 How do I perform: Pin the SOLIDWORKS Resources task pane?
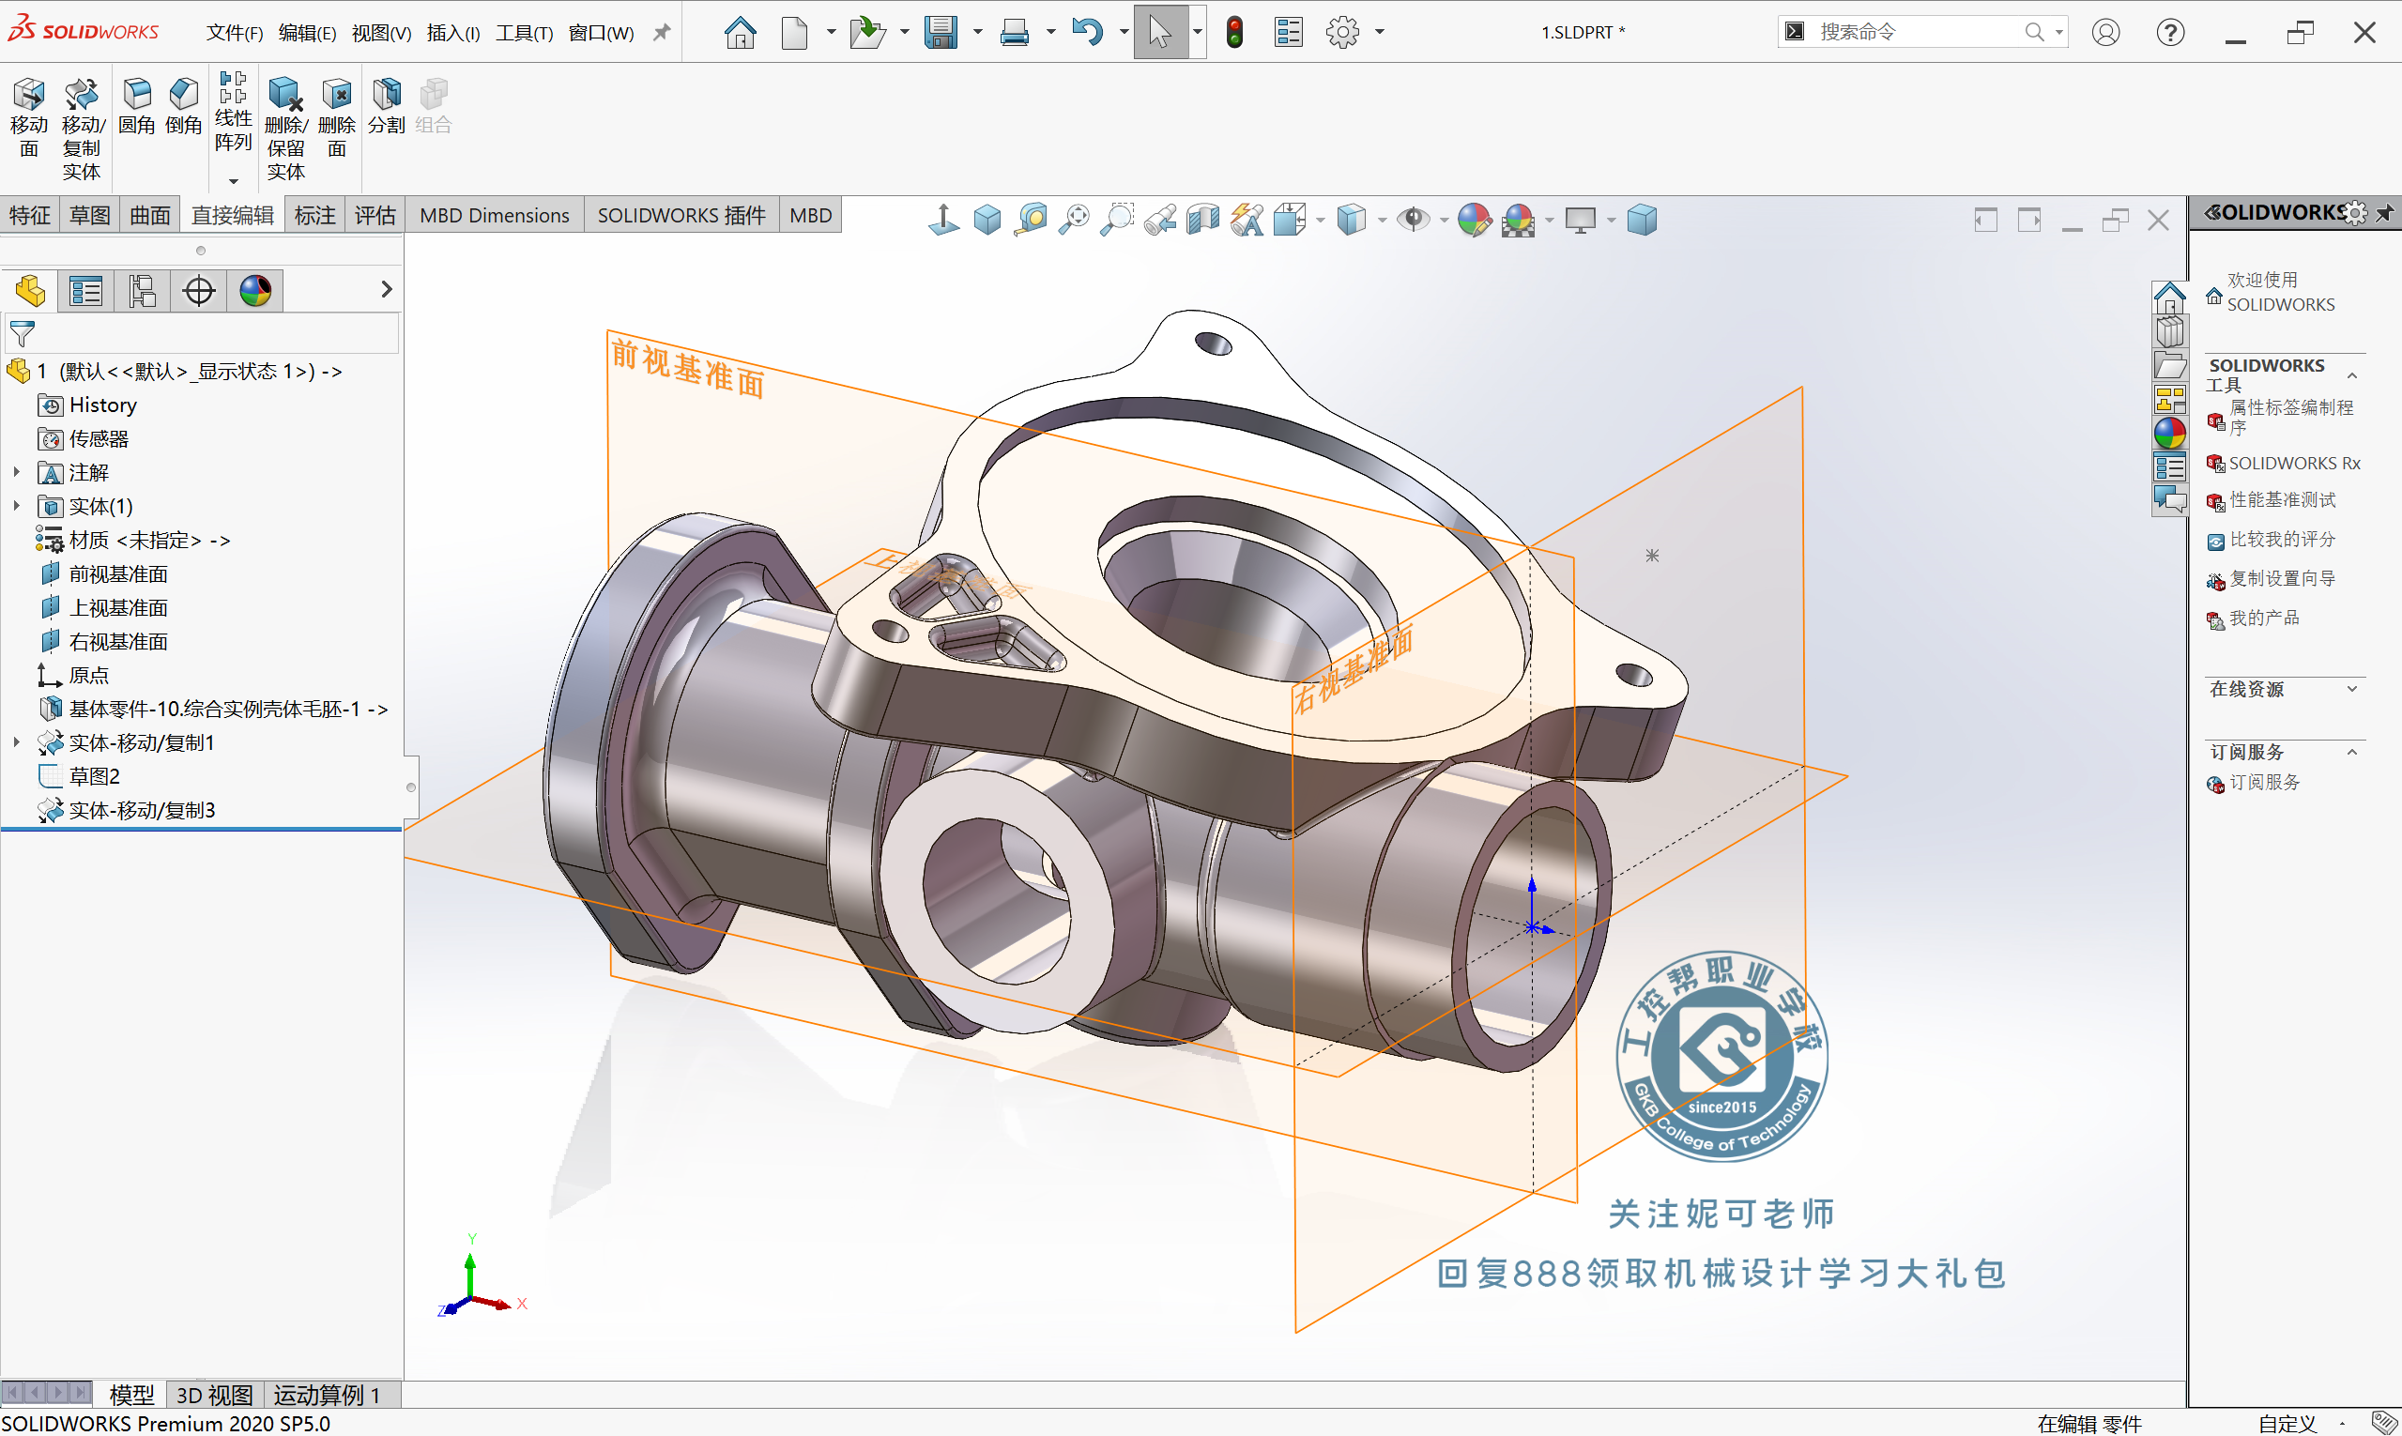click(2385, 212)
